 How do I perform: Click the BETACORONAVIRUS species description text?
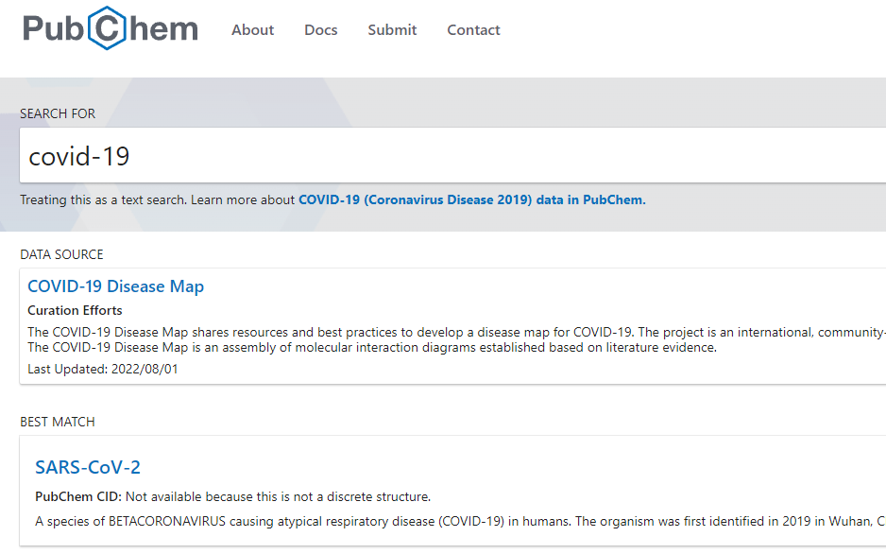(x=460, y=521)
